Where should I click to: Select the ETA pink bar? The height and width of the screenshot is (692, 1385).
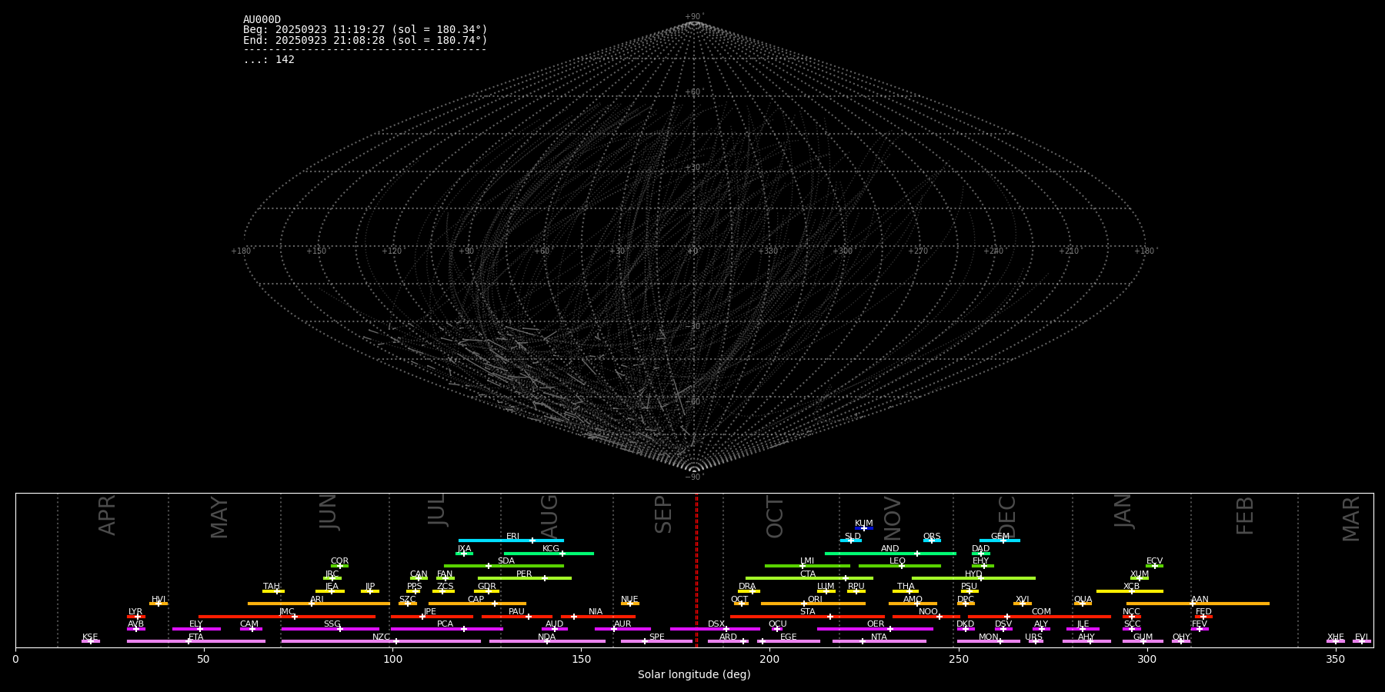click(196, 641)
